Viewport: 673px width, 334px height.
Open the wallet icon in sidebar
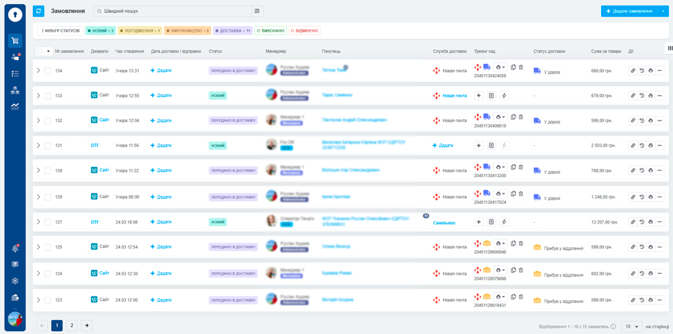coord(15,298)
